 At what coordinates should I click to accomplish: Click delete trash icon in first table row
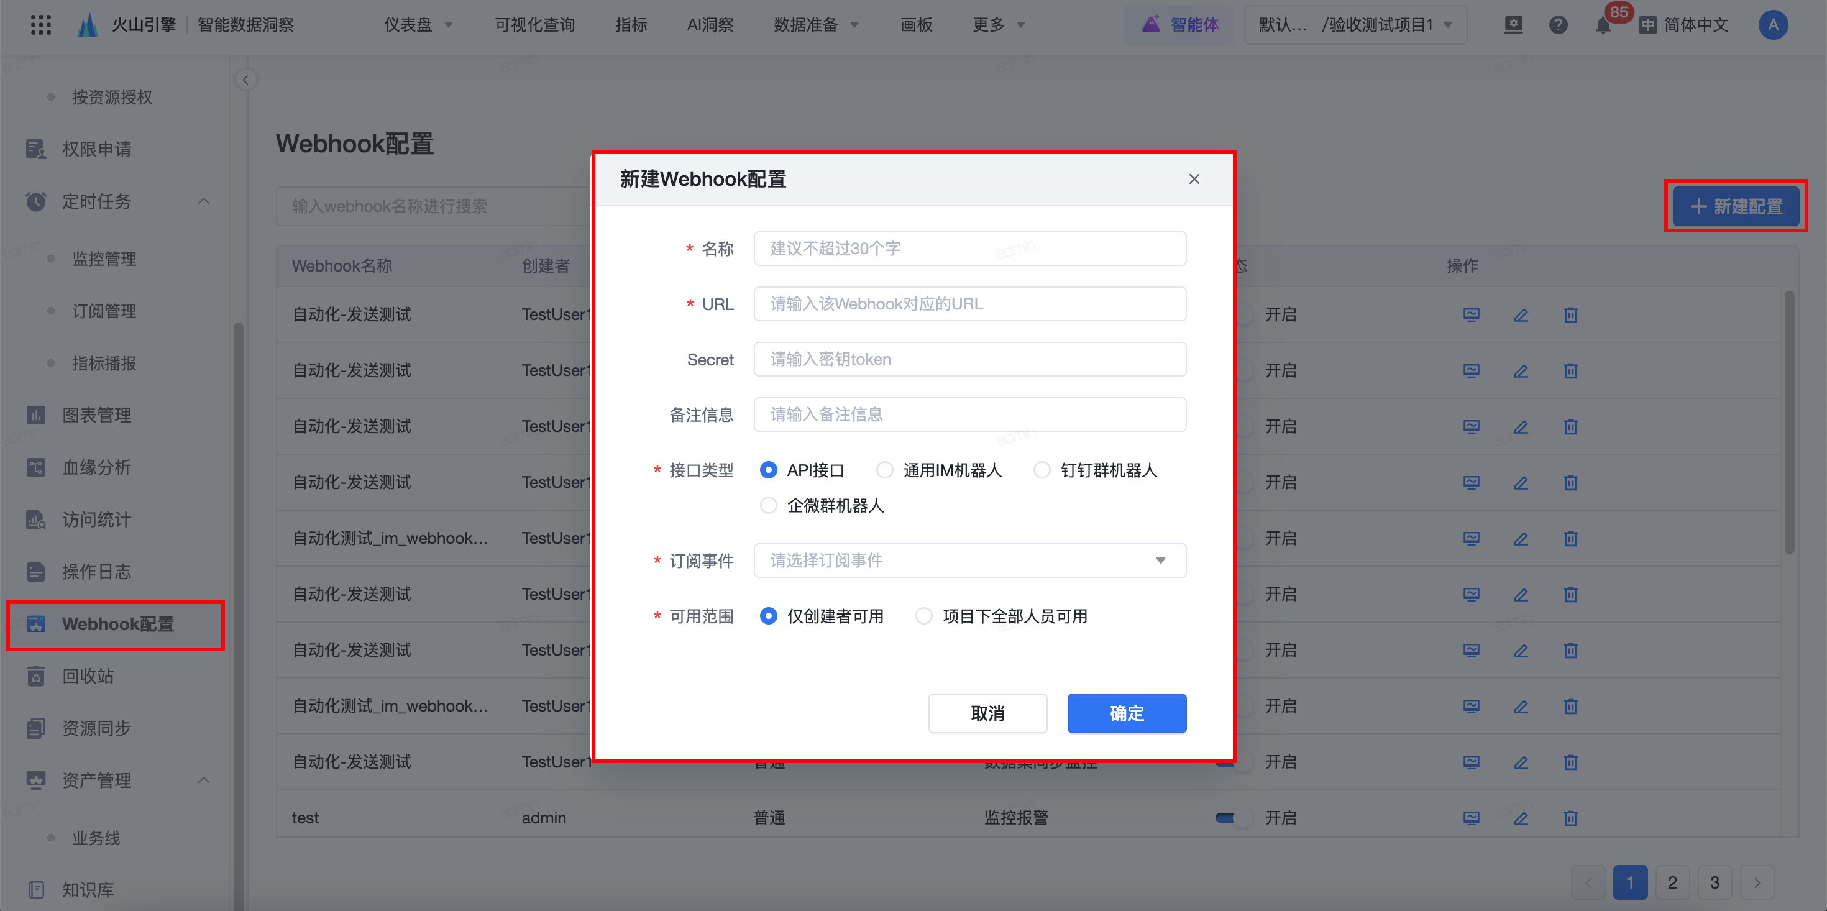[x=1570, y=315]
